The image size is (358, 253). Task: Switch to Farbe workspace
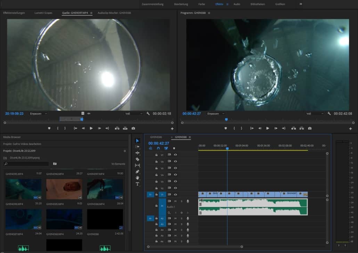point(202,4)
